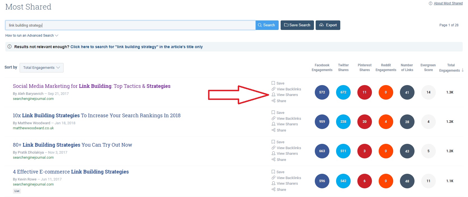Click the title-only search suggestion link

(136, 47)
